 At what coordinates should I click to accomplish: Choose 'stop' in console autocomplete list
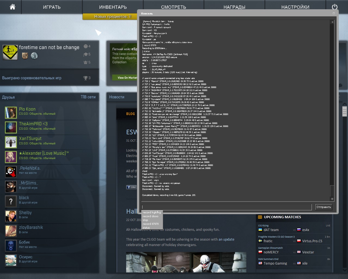(x=145, y=220)
